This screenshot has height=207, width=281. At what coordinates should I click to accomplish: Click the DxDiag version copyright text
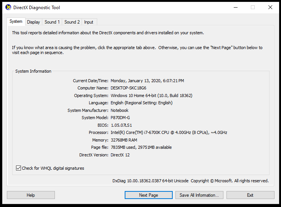[191, 181]
